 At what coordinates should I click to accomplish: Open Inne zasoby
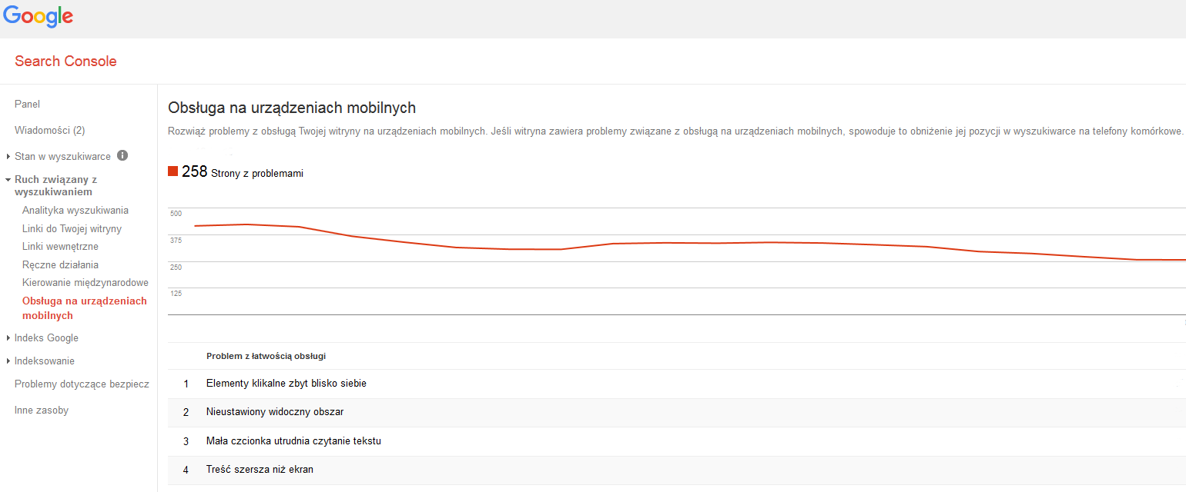42,411
